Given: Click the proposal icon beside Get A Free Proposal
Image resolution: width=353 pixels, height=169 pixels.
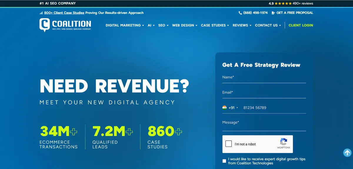Looking at the screenshot, I should pos(273,13).
